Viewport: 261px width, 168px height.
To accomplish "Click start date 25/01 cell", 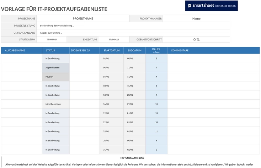I will [112, 131].
